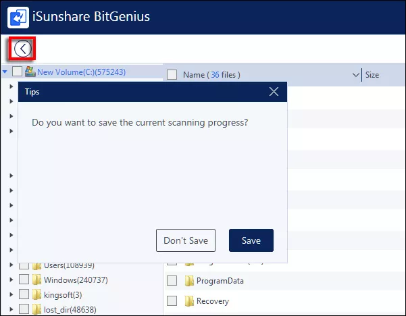Click the Tips dialog title
This screenshot has height=316, width=406.
[32, 92]
